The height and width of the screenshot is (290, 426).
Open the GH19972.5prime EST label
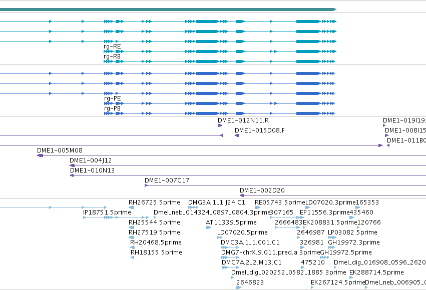pos(346,252)
